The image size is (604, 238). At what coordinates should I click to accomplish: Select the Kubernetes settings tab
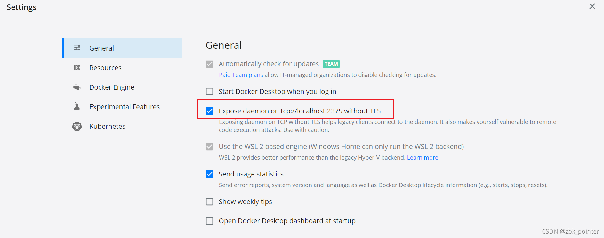click(x=107, y=127)
